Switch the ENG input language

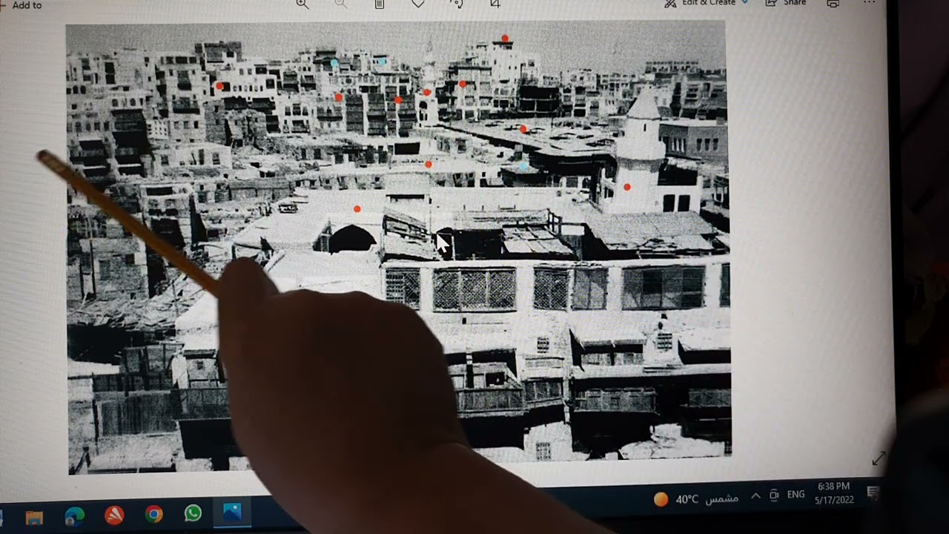796,494
